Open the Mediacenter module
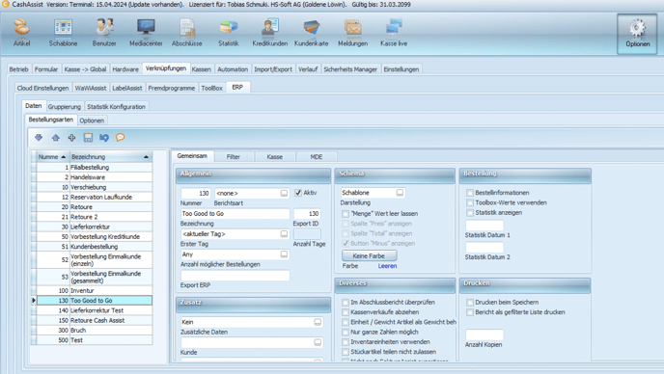The image size is (664, 374). pyautogui.click(x=146, y=32)
